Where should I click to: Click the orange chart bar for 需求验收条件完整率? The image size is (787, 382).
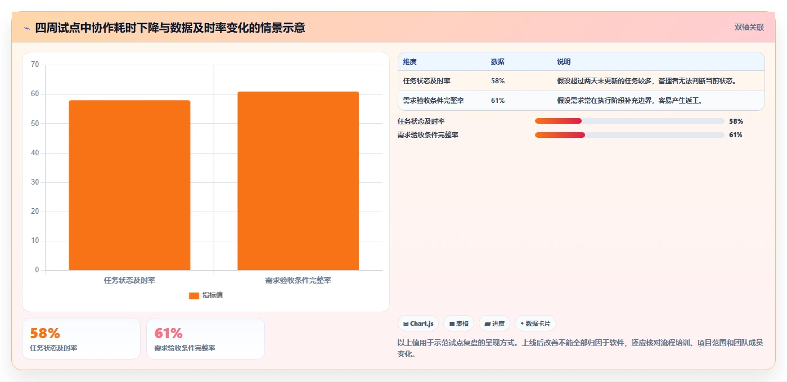pyautogui.click(x=298, y=181)
